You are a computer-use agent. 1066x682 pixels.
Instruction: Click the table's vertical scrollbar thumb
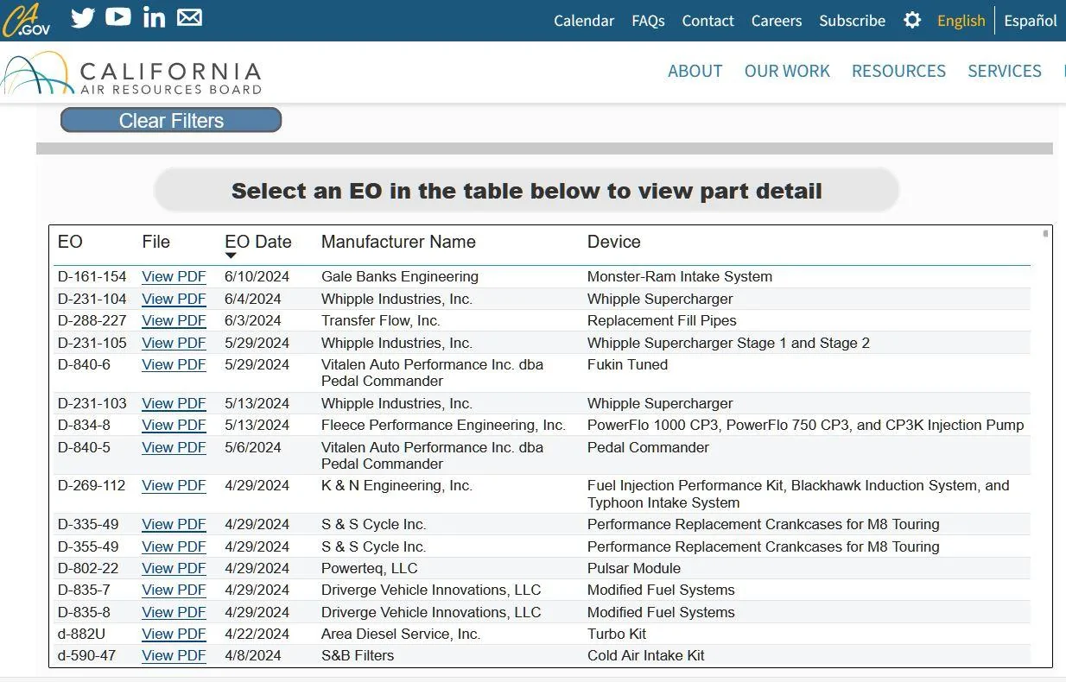[x=1046, y=233]
